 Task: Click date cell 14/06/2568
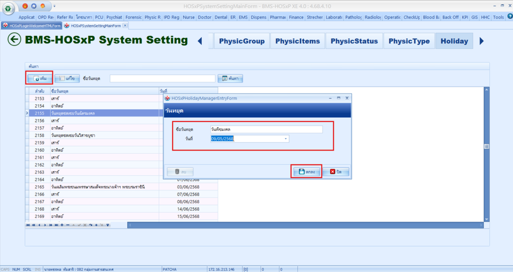pyautogui.click(x=188, y=209)
